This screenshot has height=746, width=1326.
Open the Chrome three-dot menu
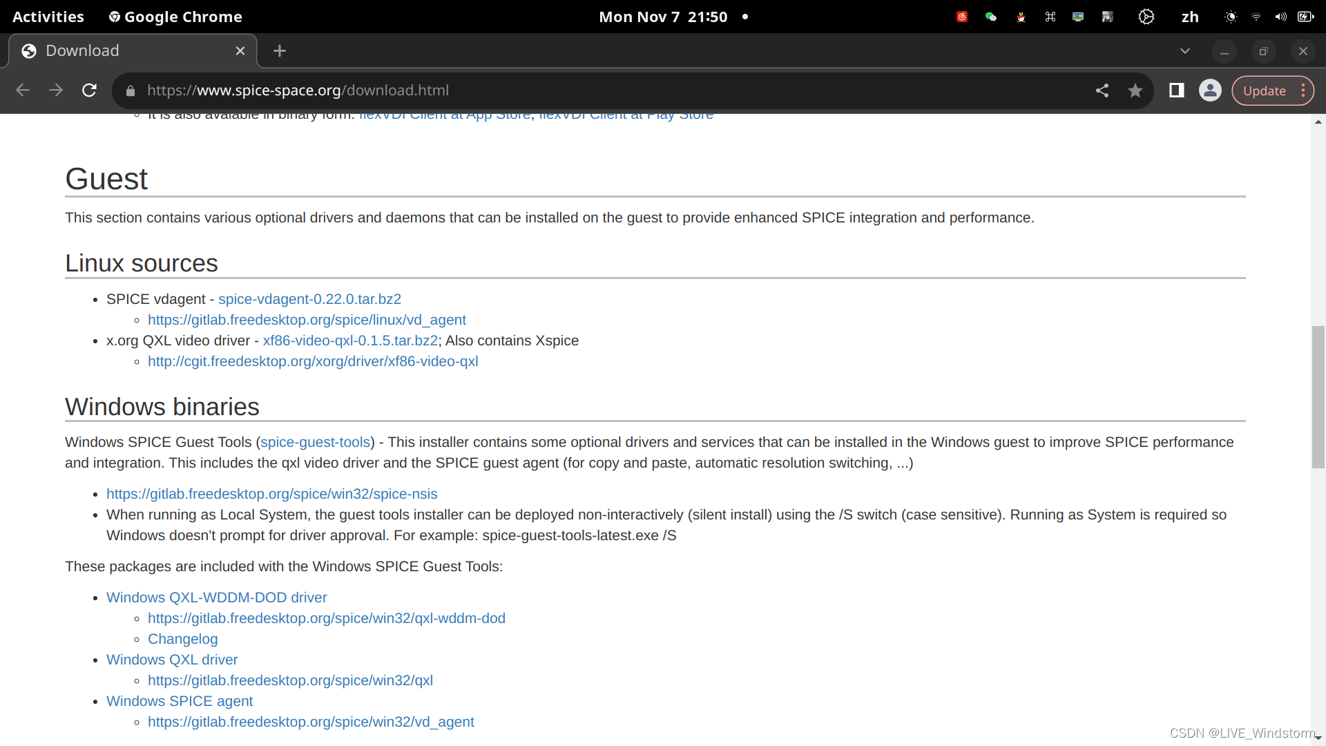point(1303,90)
